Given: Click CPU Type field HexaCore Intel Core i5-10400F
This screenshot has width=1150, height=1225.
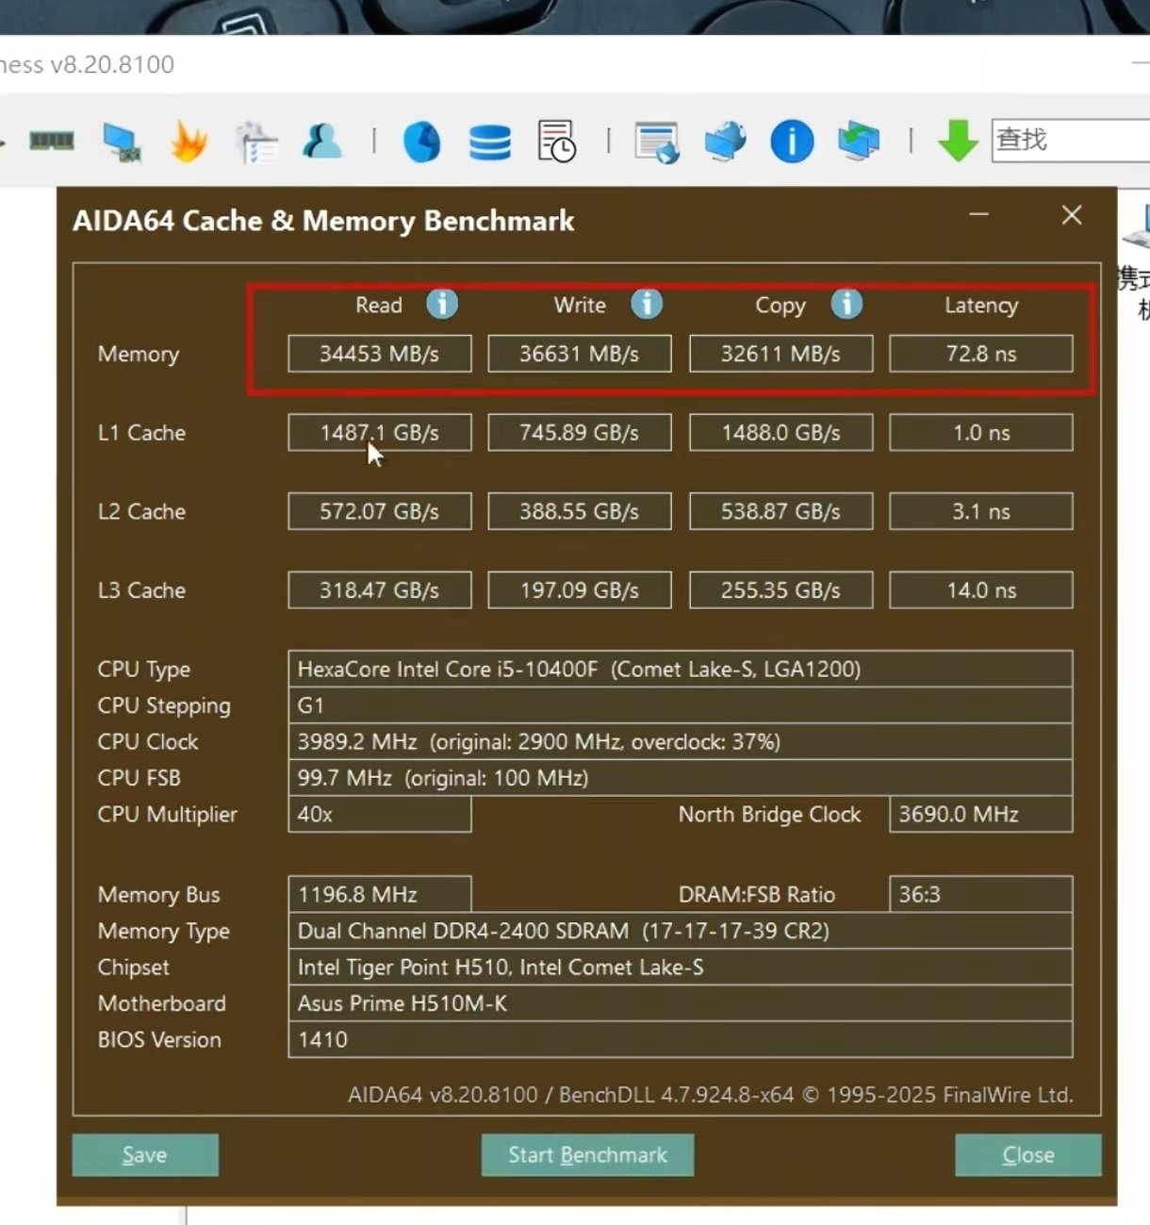Looking at the screenshot, I should pyautogui.click(x=681, y=669).
